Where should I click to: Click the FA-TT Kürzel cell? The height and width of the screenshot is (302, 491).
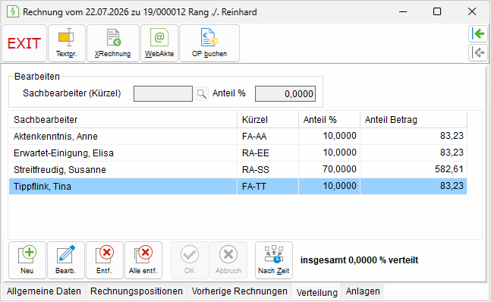268,186
